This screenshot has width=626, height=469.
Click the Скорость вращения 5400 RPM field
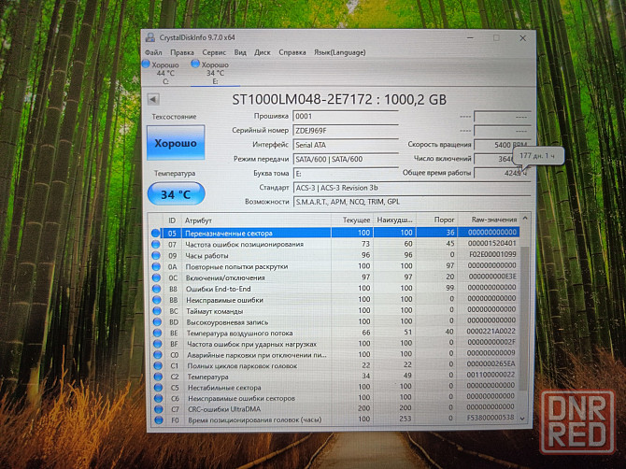[502, 145]
